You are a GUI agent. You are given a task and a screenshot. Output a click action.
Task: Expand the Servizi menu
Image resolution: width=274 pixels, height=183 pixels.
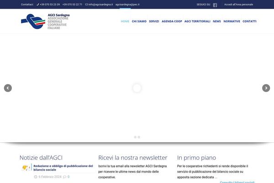click(154, 22)
